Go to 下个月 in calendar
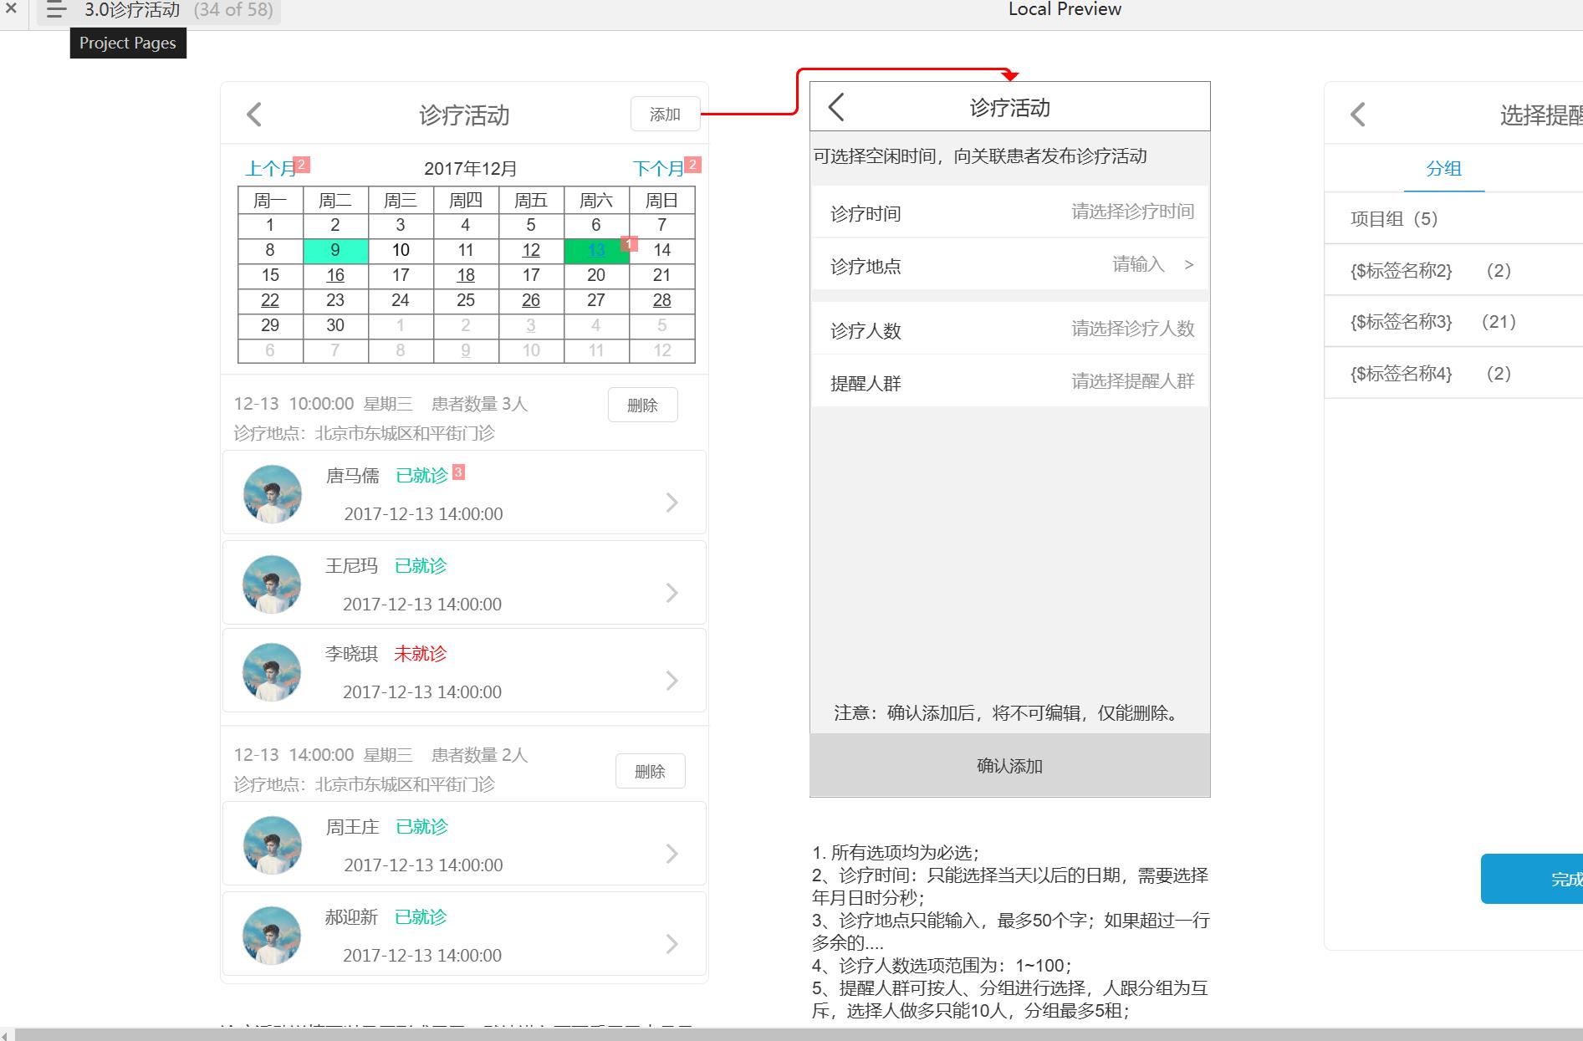This screenshot has width=1583, height=1041. coord(658,169)
